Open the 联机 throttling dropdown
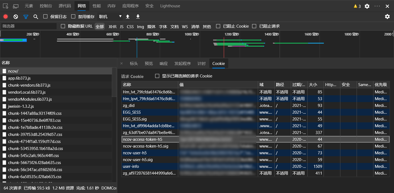394x193 pixels. pos(110,17)
